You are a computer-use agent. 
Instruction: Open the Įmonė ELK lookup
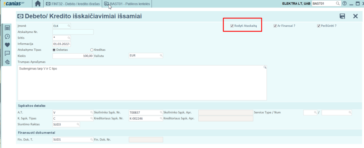(69, 26)
